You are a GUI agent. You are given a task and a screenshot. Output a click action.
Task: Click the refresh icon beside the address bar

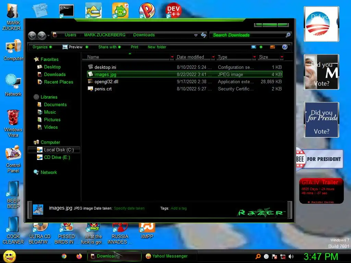tap(204, 35)
